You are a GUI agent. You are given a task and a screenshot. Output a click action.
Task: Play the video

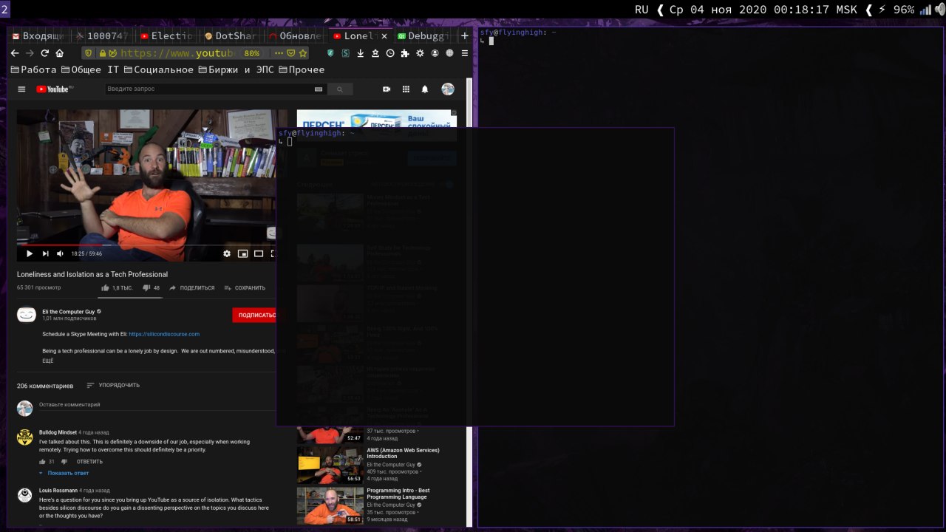(30, 253)
